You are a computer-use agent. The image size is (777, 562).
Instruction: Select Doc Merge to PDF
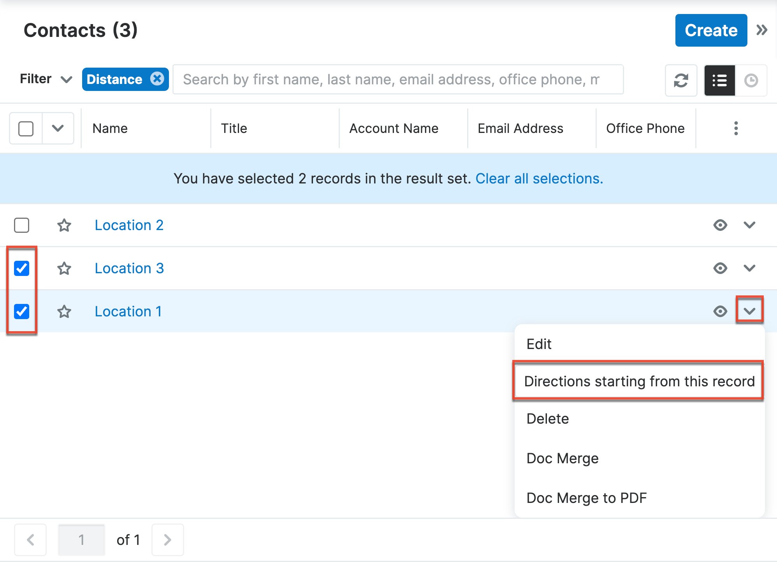click(x=586, y=498)
